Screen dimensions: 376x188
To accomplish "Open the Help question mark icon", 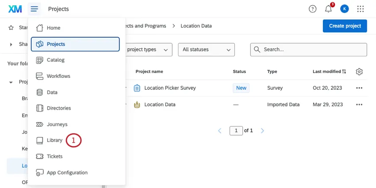I will pyautogui.click(x=312, y=9).
